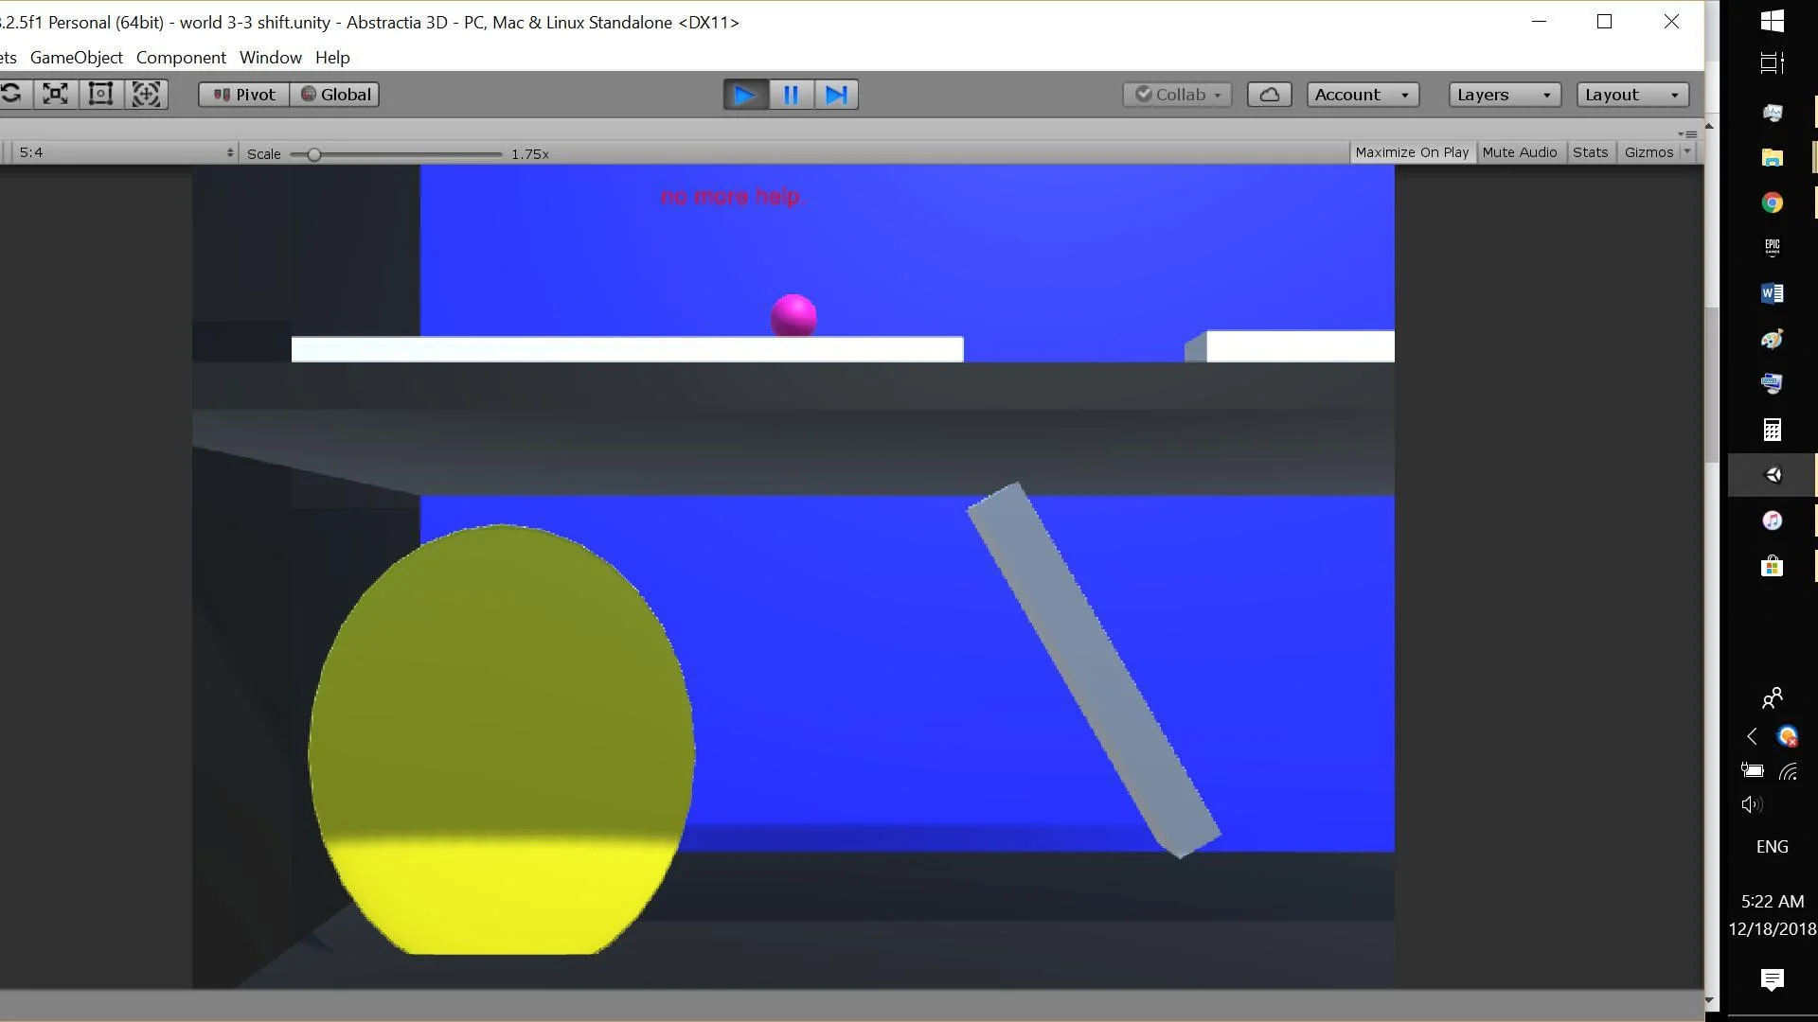This screenshot has width=1818, height=1022.
Task: Toggle Global handle rotation mode
Action: [x=335, y=95]
